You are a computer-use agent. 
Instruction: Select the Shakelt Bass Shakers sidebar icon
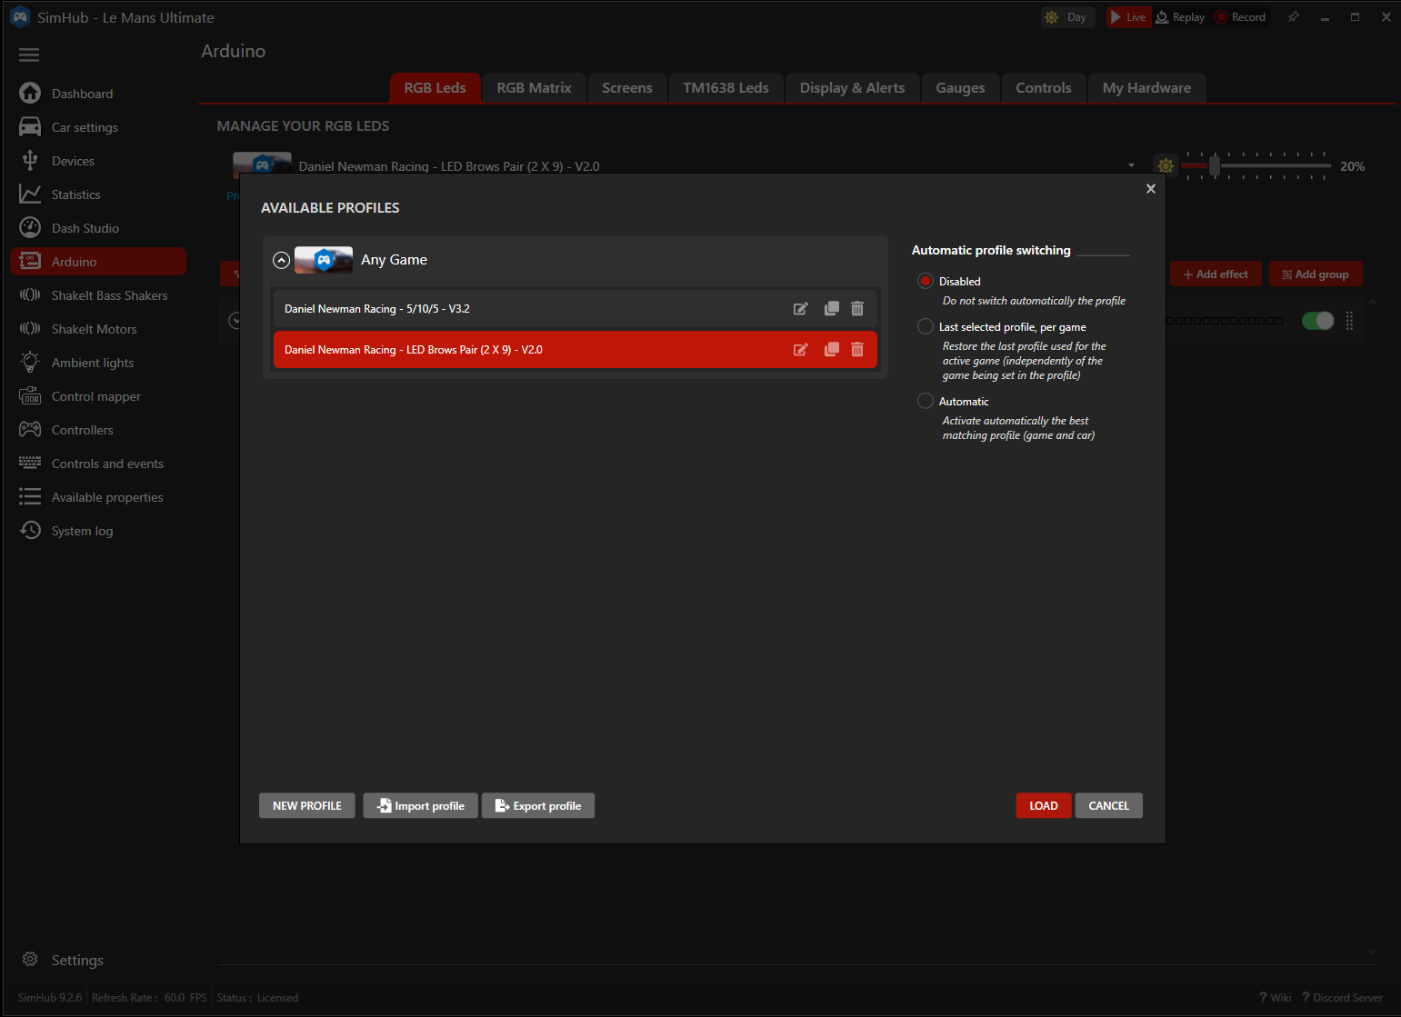(30, 294)
